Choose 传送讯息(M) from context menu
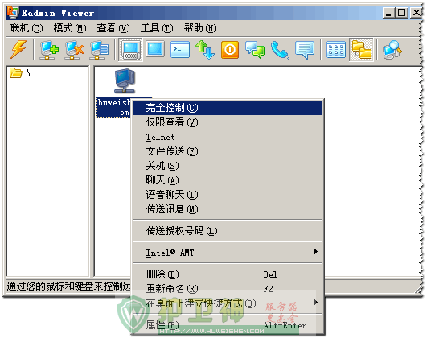 pyautogui.click(x=228, y=209)
